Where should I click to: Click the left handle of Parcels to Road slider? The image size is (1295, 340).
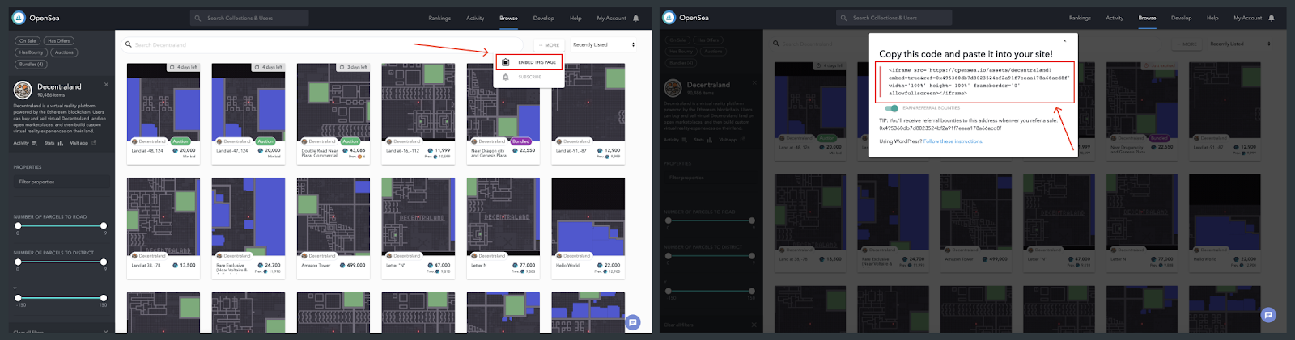click(18, 225)
